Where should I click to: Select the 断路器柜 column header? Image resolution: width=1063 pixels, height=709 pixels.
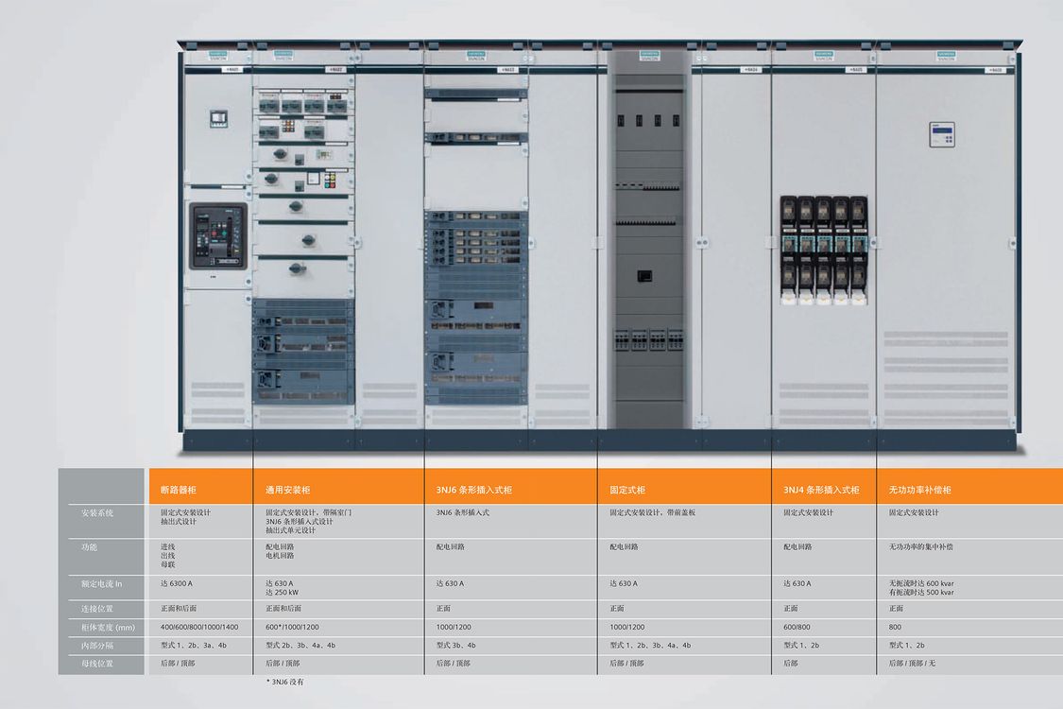pos(179,490)
